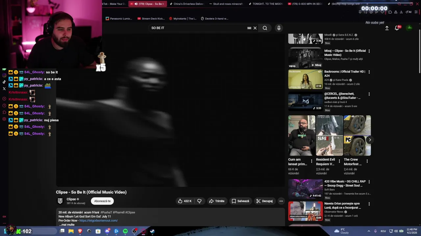Open File Explorer from the taskbar
Viewport: 421px width, 236px height.
click(71, 231)
